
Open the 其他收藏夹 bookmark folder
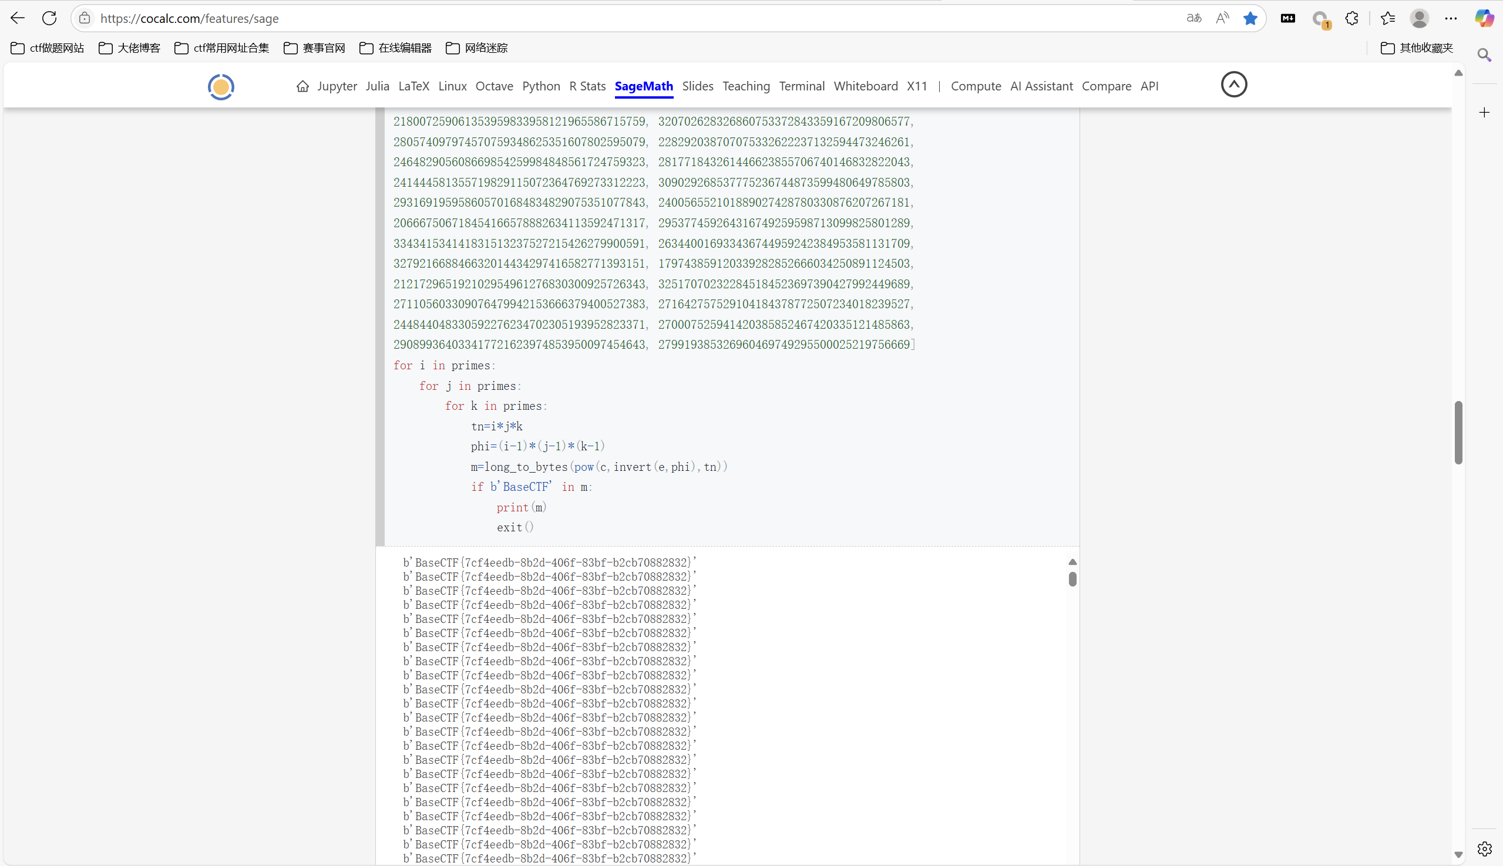1417,48
